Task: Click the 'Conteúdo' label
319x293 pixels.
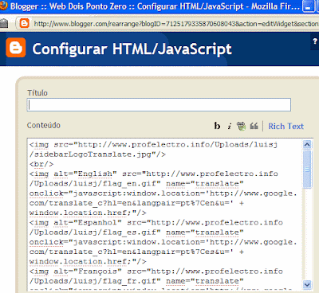Action: pyautogui.click(x=44, y=125)
